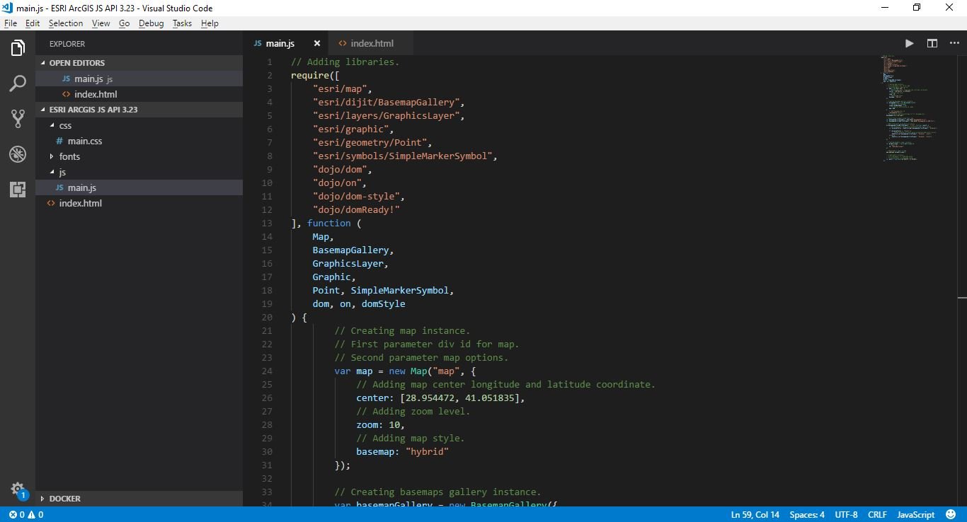The image size is (967, 522).
Task: Click the "// Adding libraries." comment
Action: 345,62
